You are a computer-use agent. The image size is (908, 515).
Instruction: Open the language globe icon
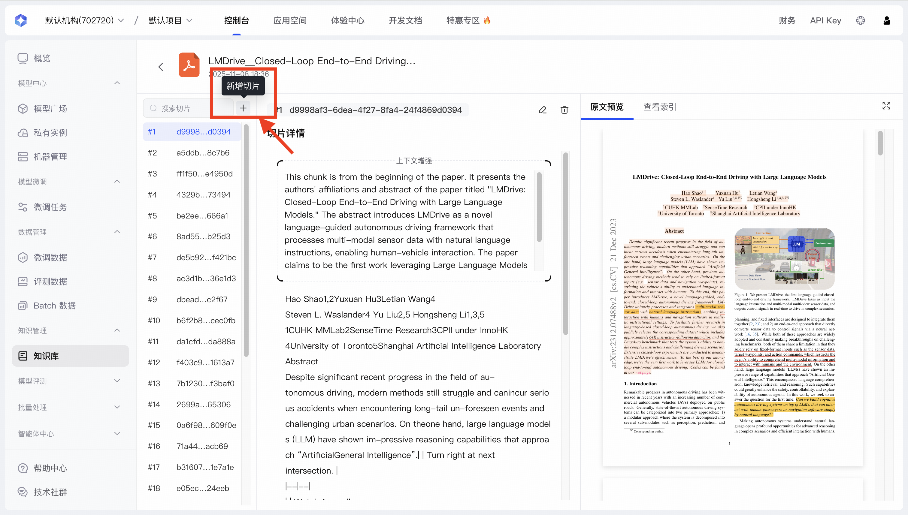point(860,20)
